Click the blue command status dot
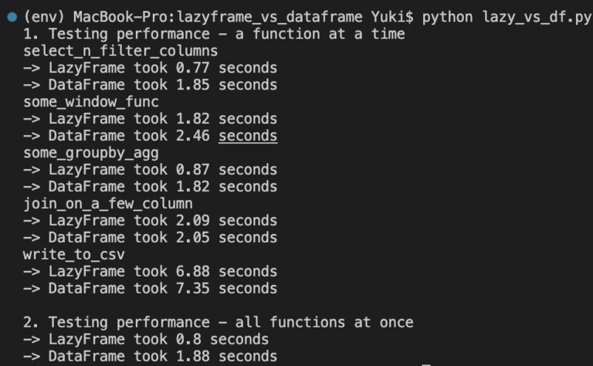The width and height of the screenshot is (593, 366). [x=12, y=17]
